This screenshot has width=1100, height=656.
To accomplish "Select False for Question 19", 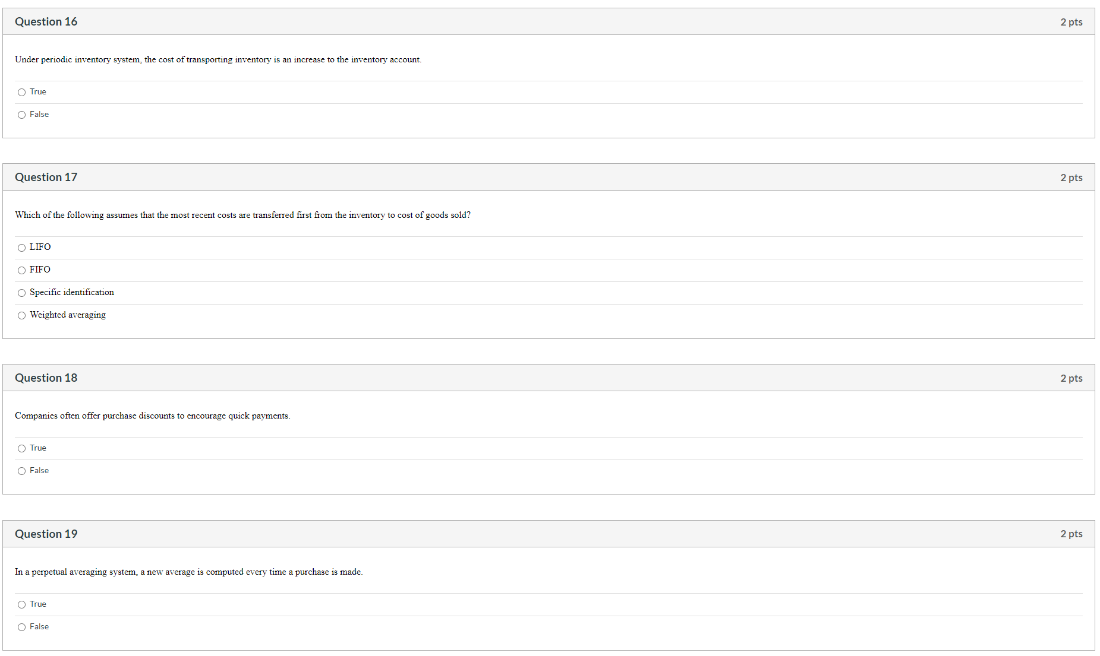I will 21,627.
